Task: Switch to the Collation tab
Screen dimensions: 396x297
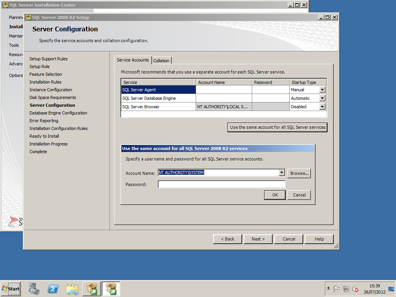Action: click(161, 61)
